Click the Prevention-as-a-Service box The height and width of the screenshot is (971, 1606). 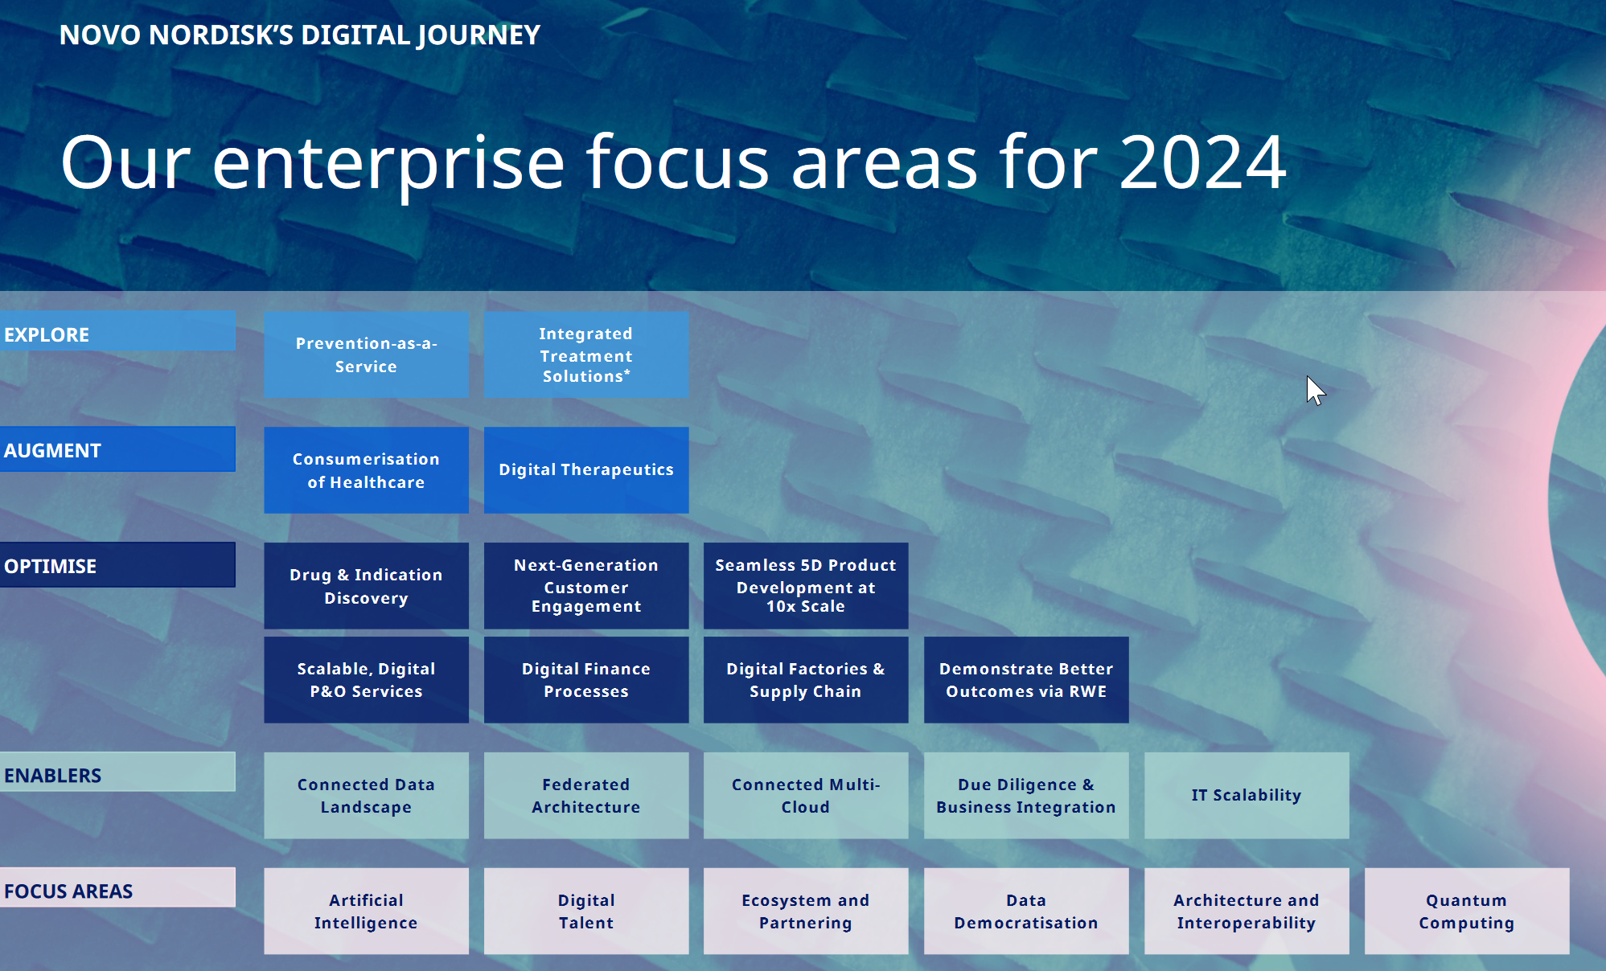[x=366, y=354]
